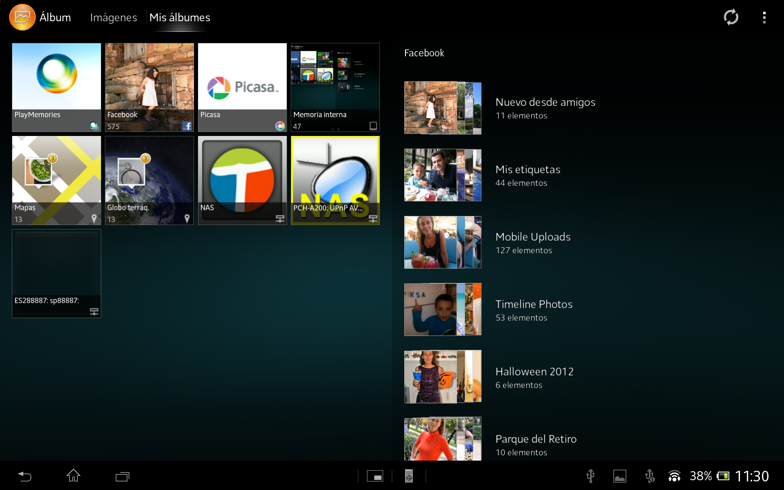Screen dimensions: 784x490
Task: Open the Mapas album tile
Action: click(56, 180)
